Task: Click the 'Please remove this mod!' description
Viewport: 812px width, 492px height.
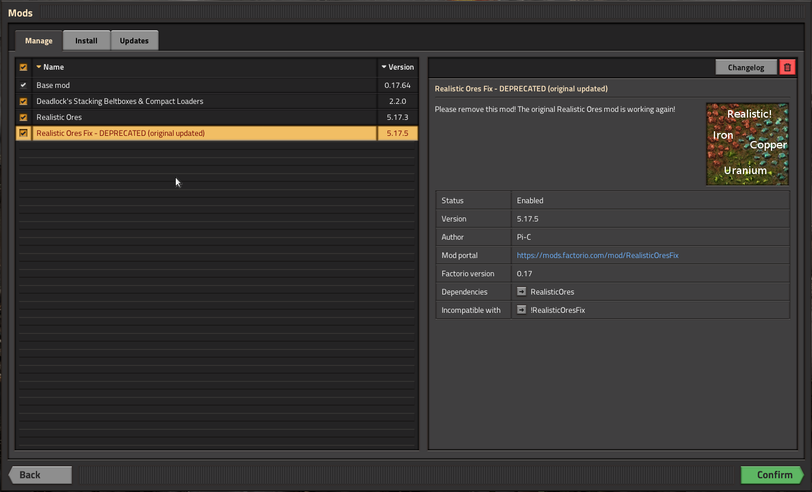Action: 555,109
